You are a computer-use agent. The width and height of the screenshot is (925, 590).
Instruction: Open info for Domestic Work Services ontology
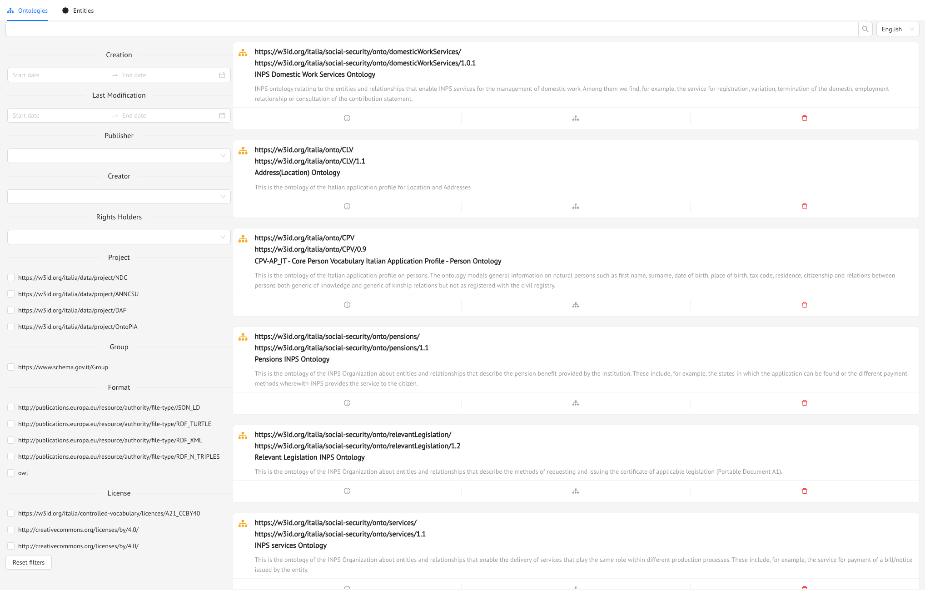[x=347, y=118]
